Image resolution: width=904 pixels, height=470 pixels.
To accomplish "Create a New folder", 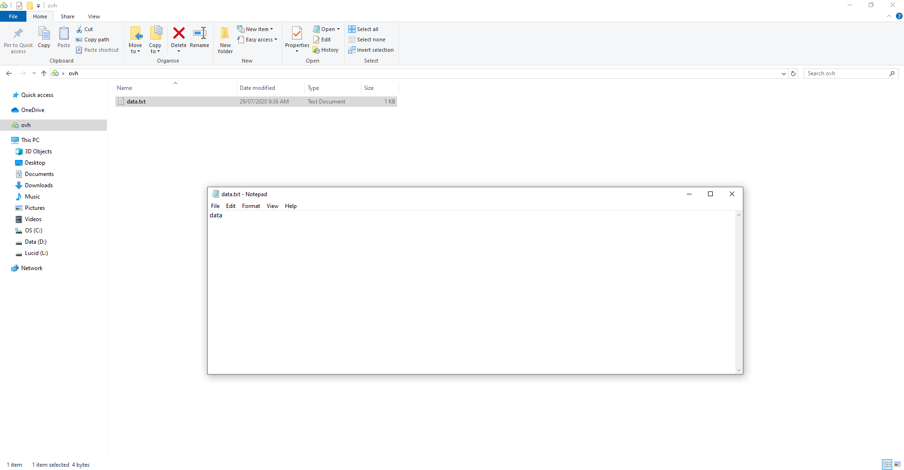I will click(225, 40).
